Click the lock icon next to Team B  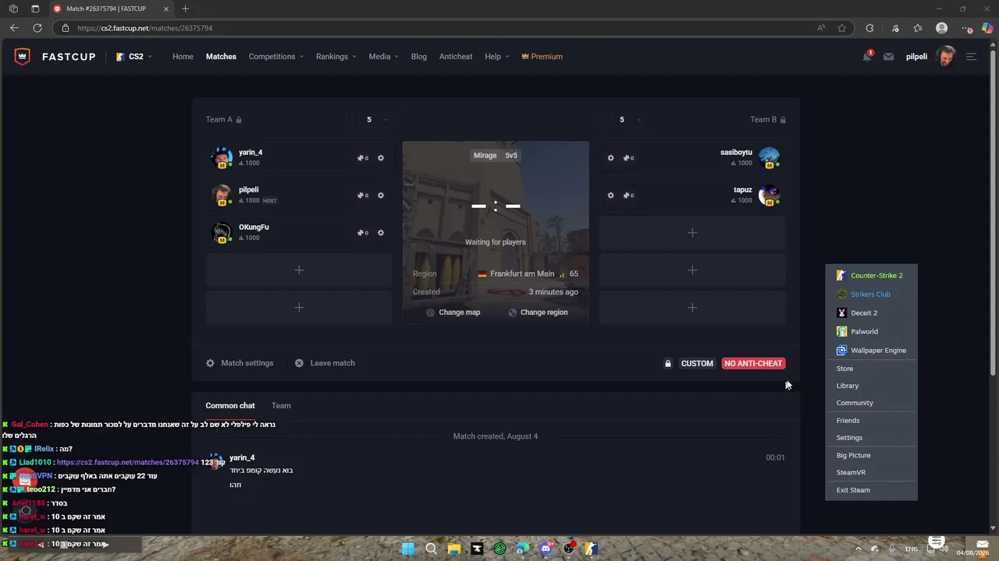point(783,120)
